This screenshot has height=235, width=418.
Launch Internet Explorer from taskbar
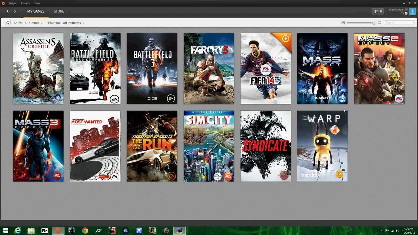click(18, 231)
